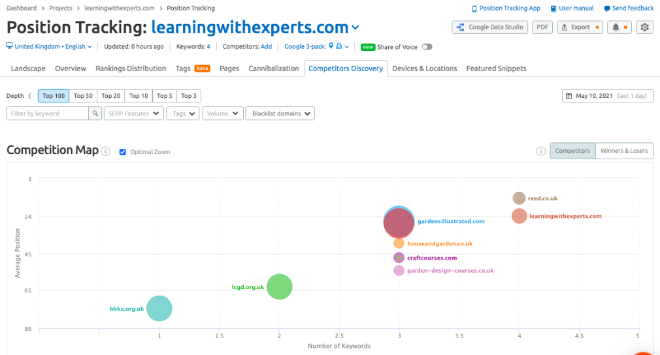Open the Tags filter dropdown

click(x=183, y=114)
